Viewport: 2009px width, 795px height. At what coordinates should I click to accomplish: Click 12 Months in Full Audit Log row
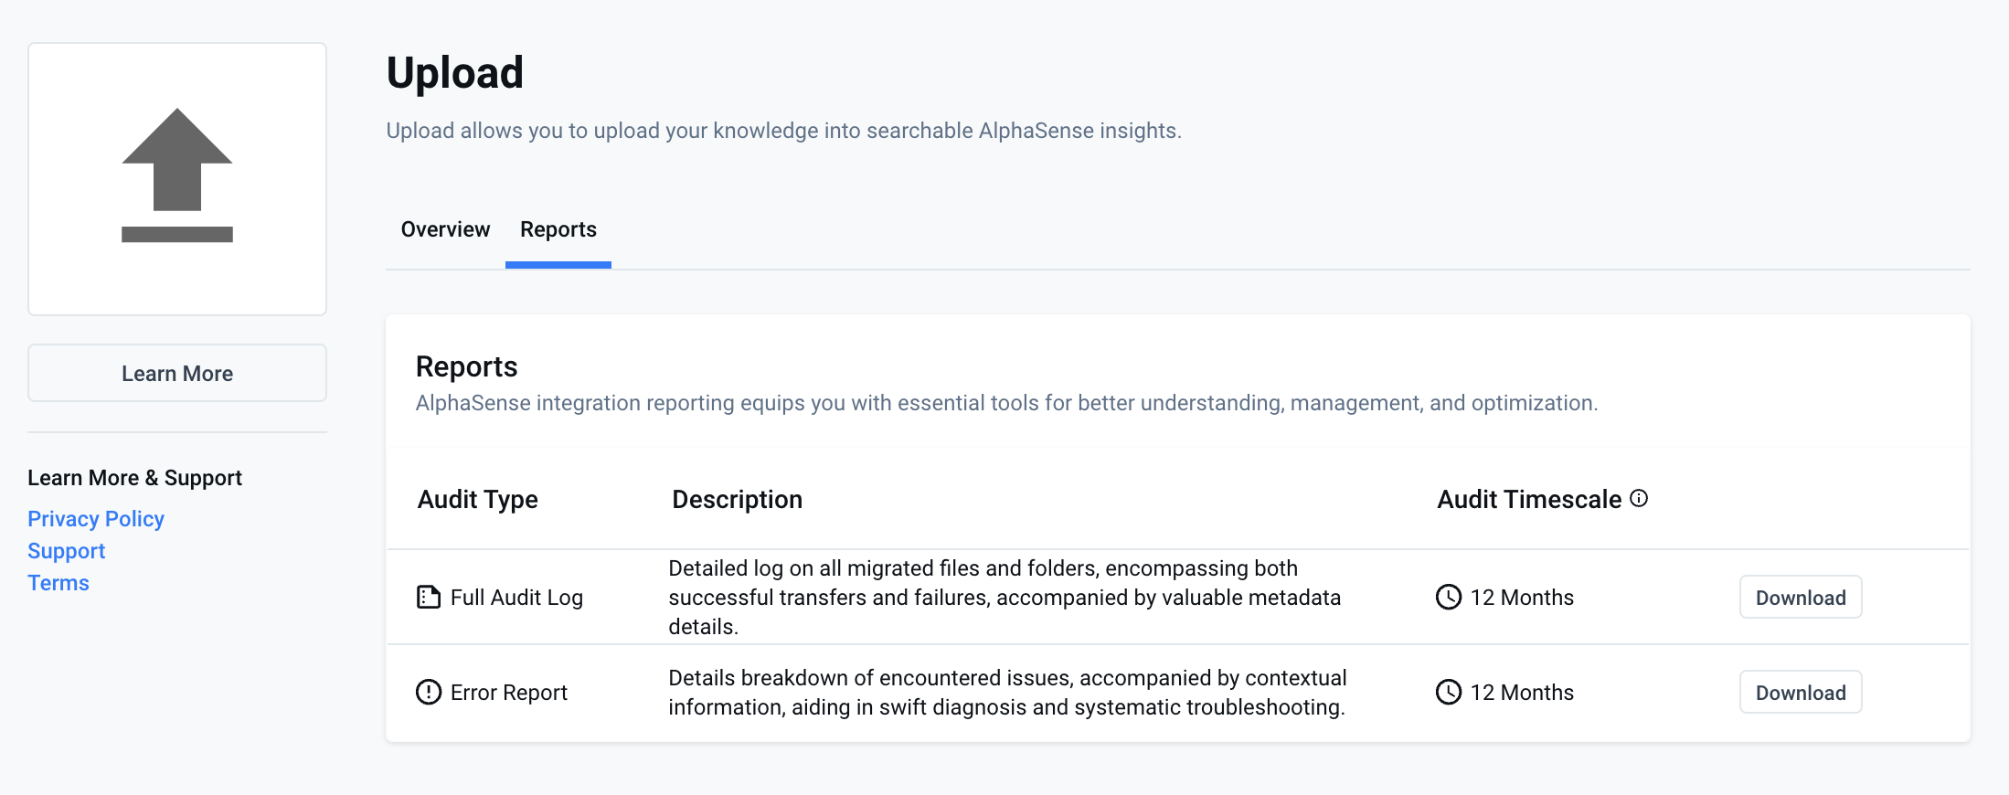click(1522, 597)
